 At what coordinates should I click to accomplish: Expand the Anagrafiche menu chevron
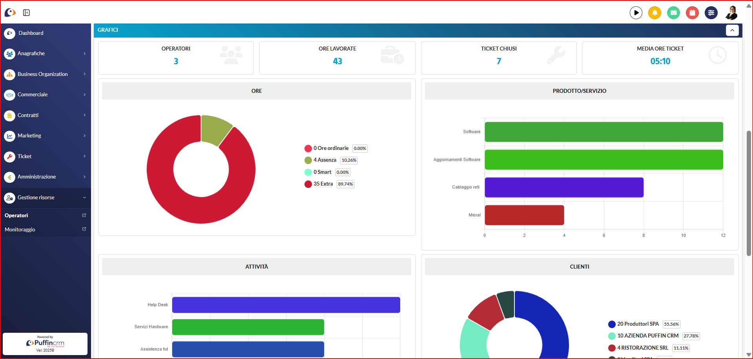[x=84, y=54]
